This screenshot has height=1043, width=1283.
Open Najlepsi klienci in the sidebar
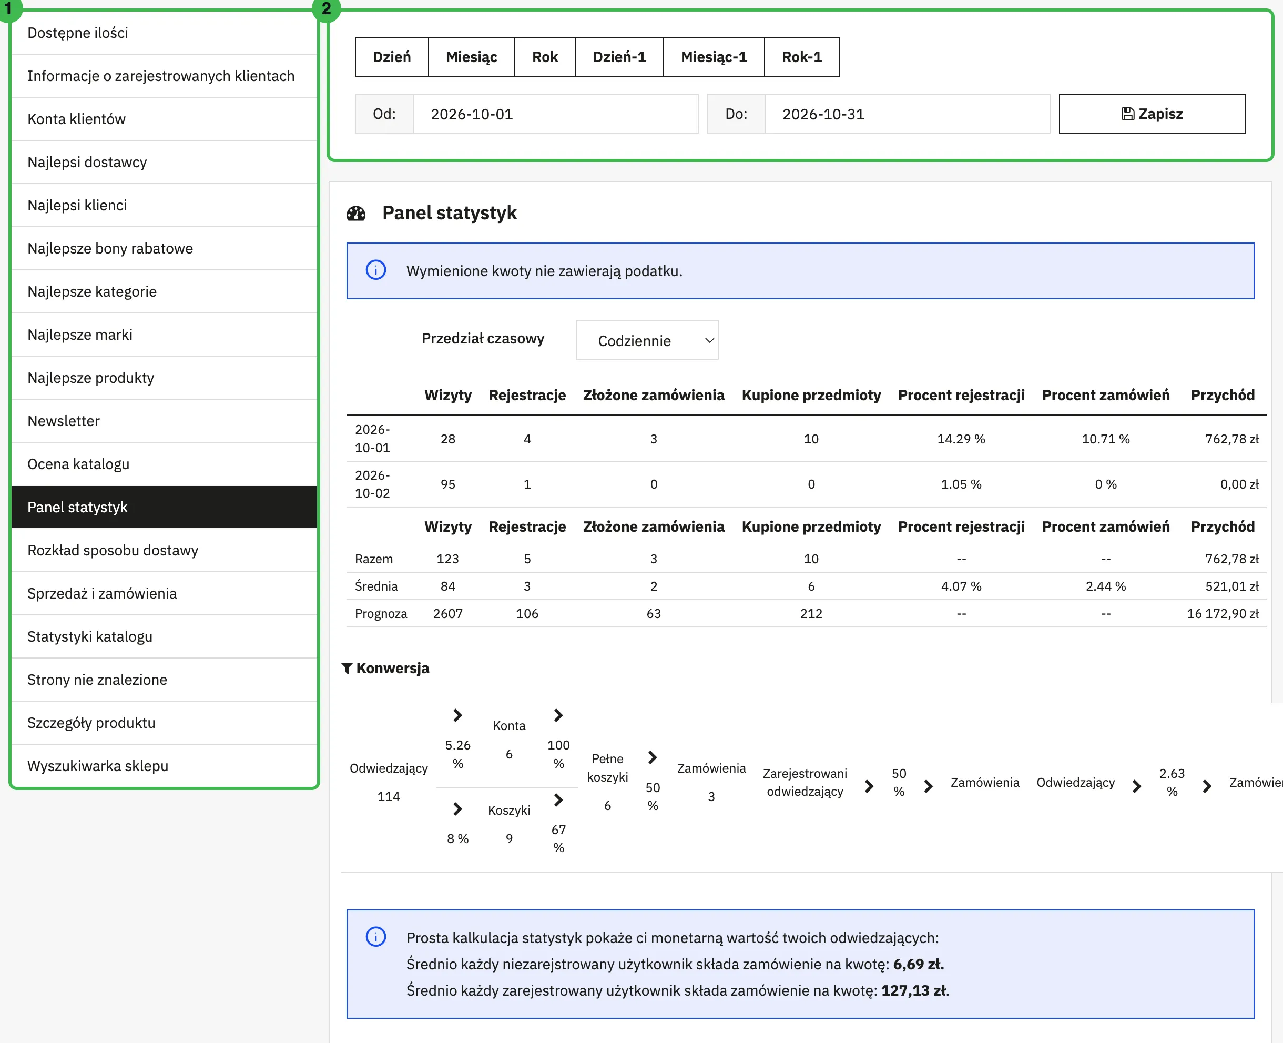164,206
